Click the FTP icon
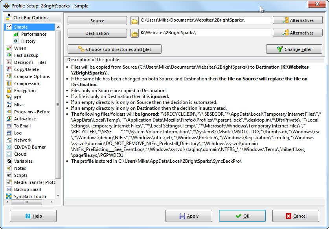Image resolution: width=329 pixels, height=229 pixels. tap(9, 98)
